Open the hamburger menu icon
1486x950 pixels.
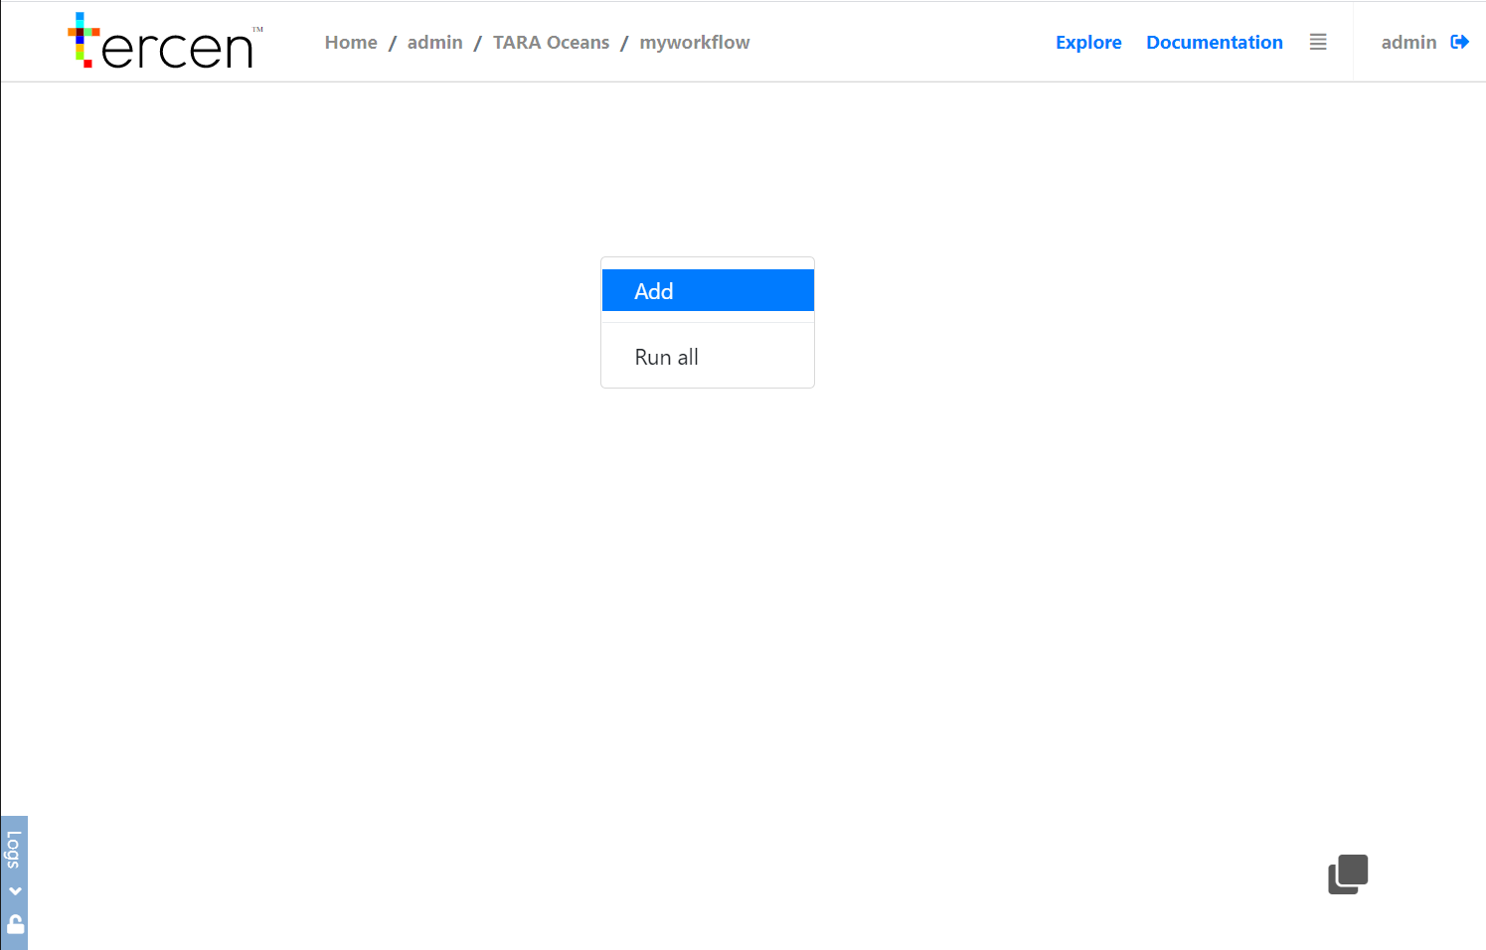pos(1318,42)
